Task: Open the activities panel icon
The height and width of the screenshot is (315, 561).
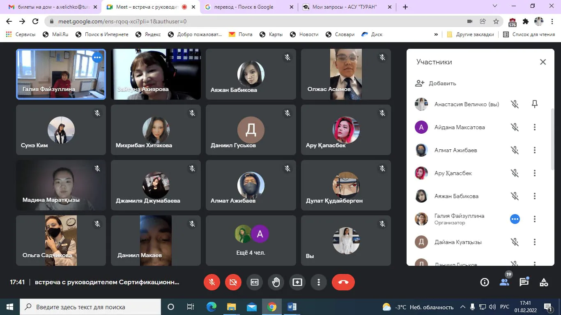Action: [x=544, y=282]
